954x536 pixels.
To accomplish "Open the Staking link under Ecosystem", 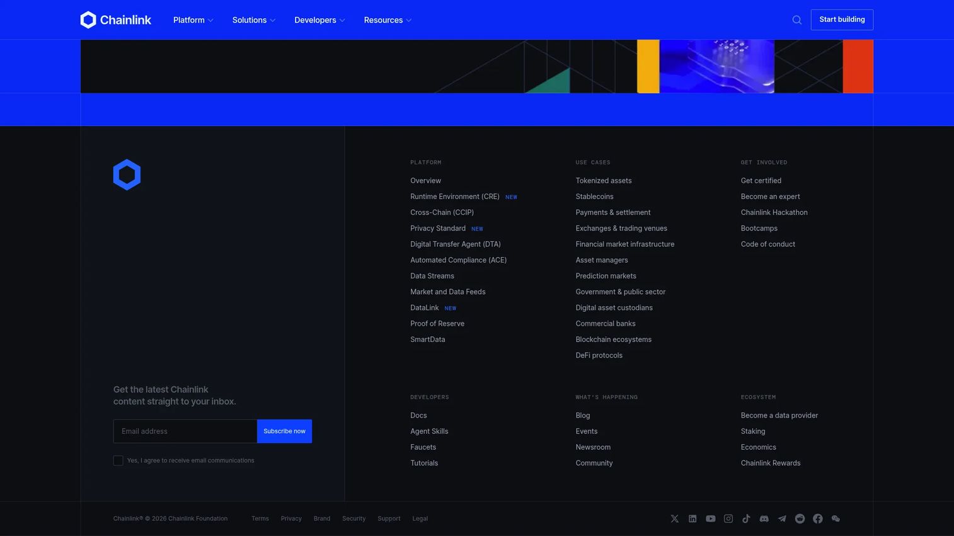I will coord(753,431).
